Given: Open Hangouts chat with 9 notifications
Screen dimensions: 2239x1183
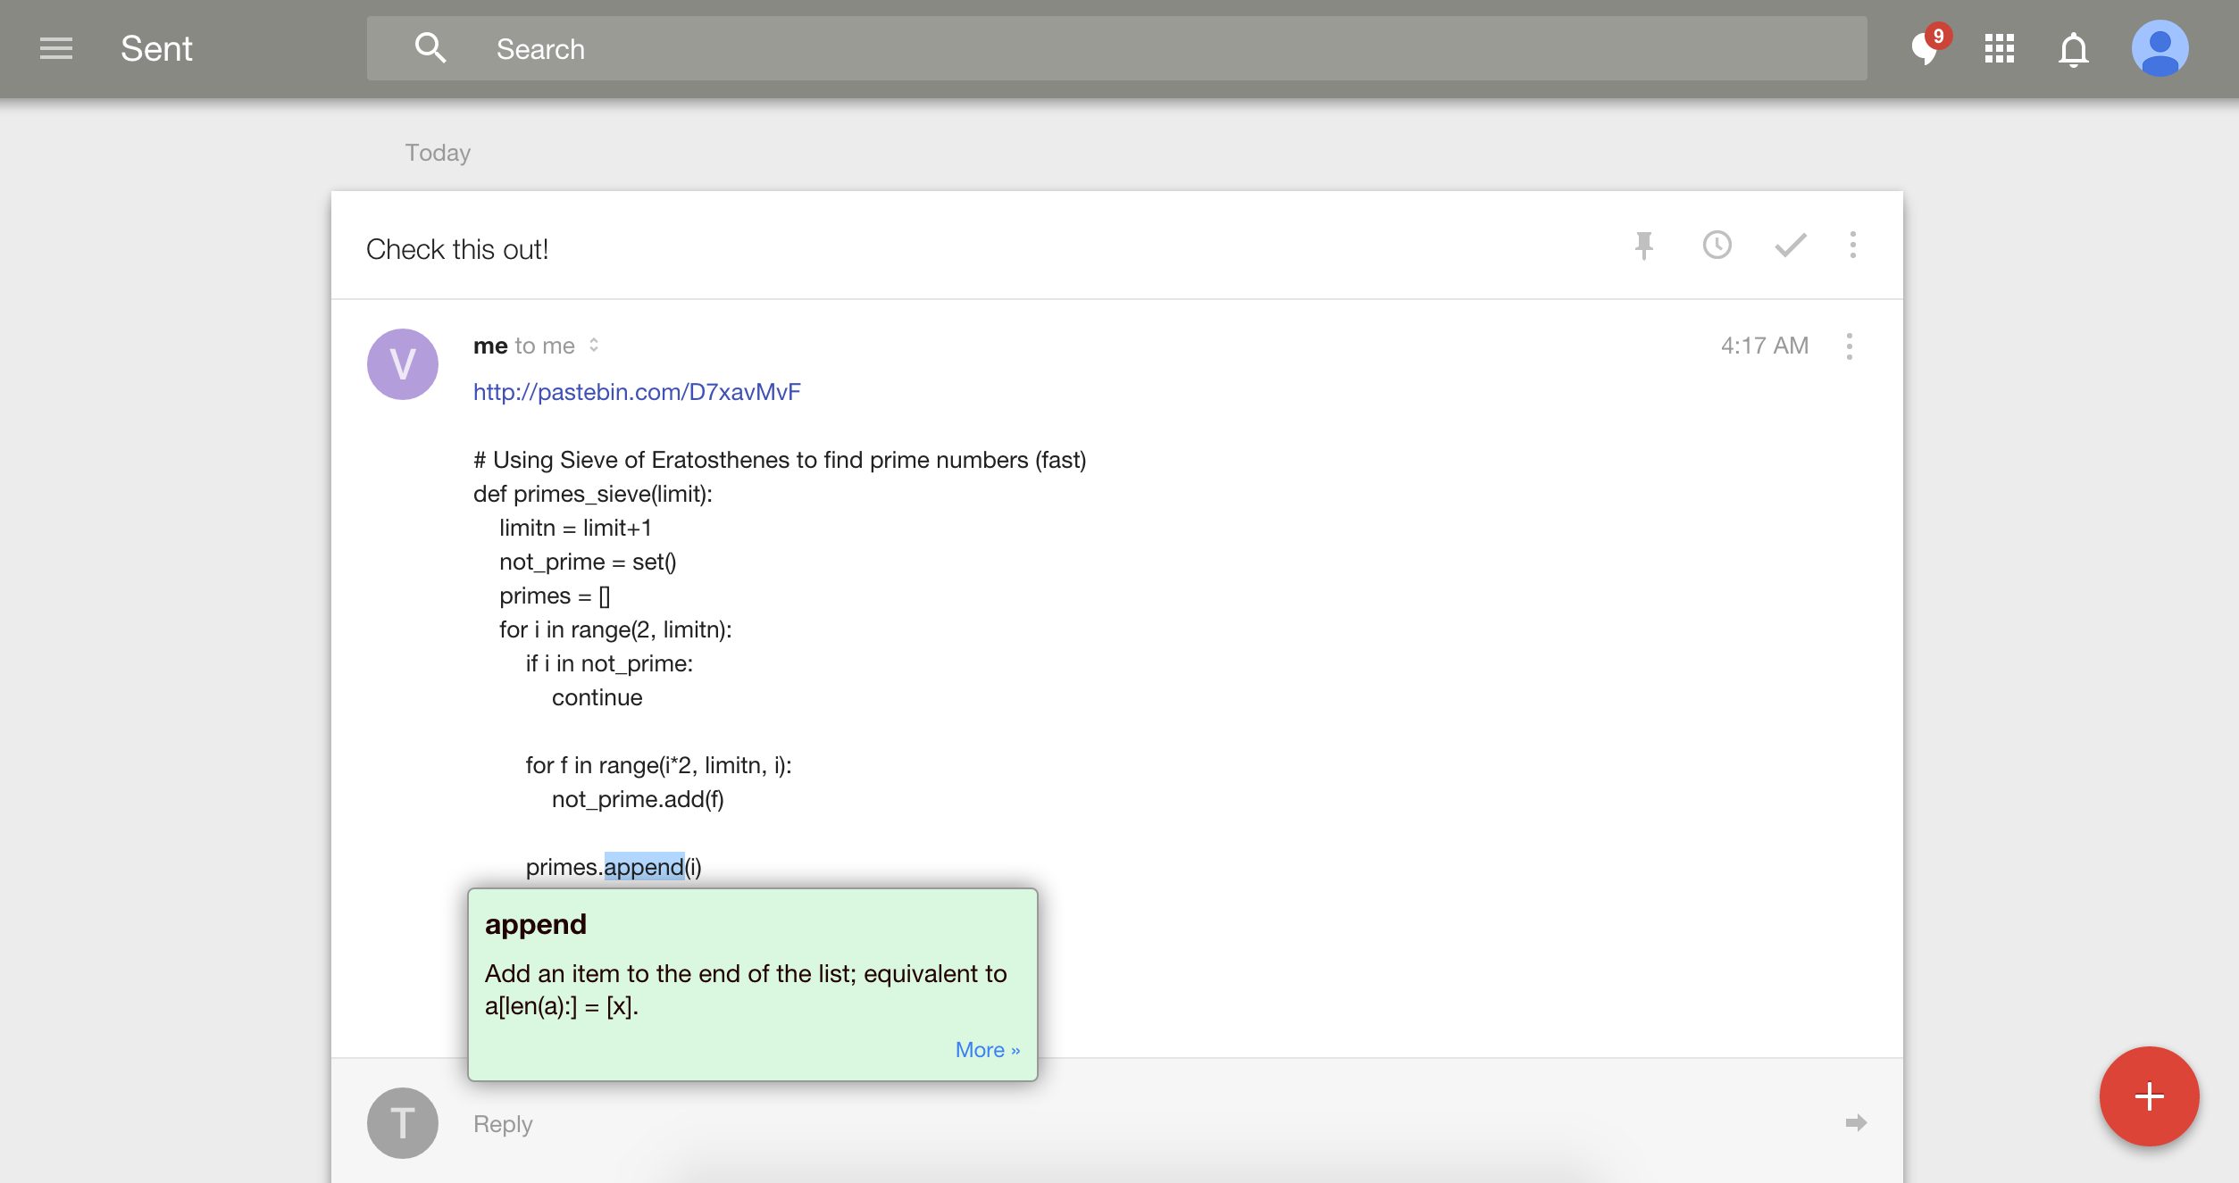Looking at the screenshot, I should click(x=1925, y=48).
